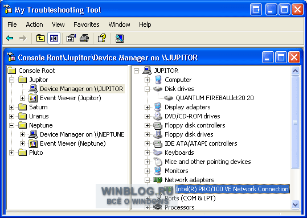Select the Pluto folder icon
The width and height of the screenshot is (307, 218).
coord(23,153)
